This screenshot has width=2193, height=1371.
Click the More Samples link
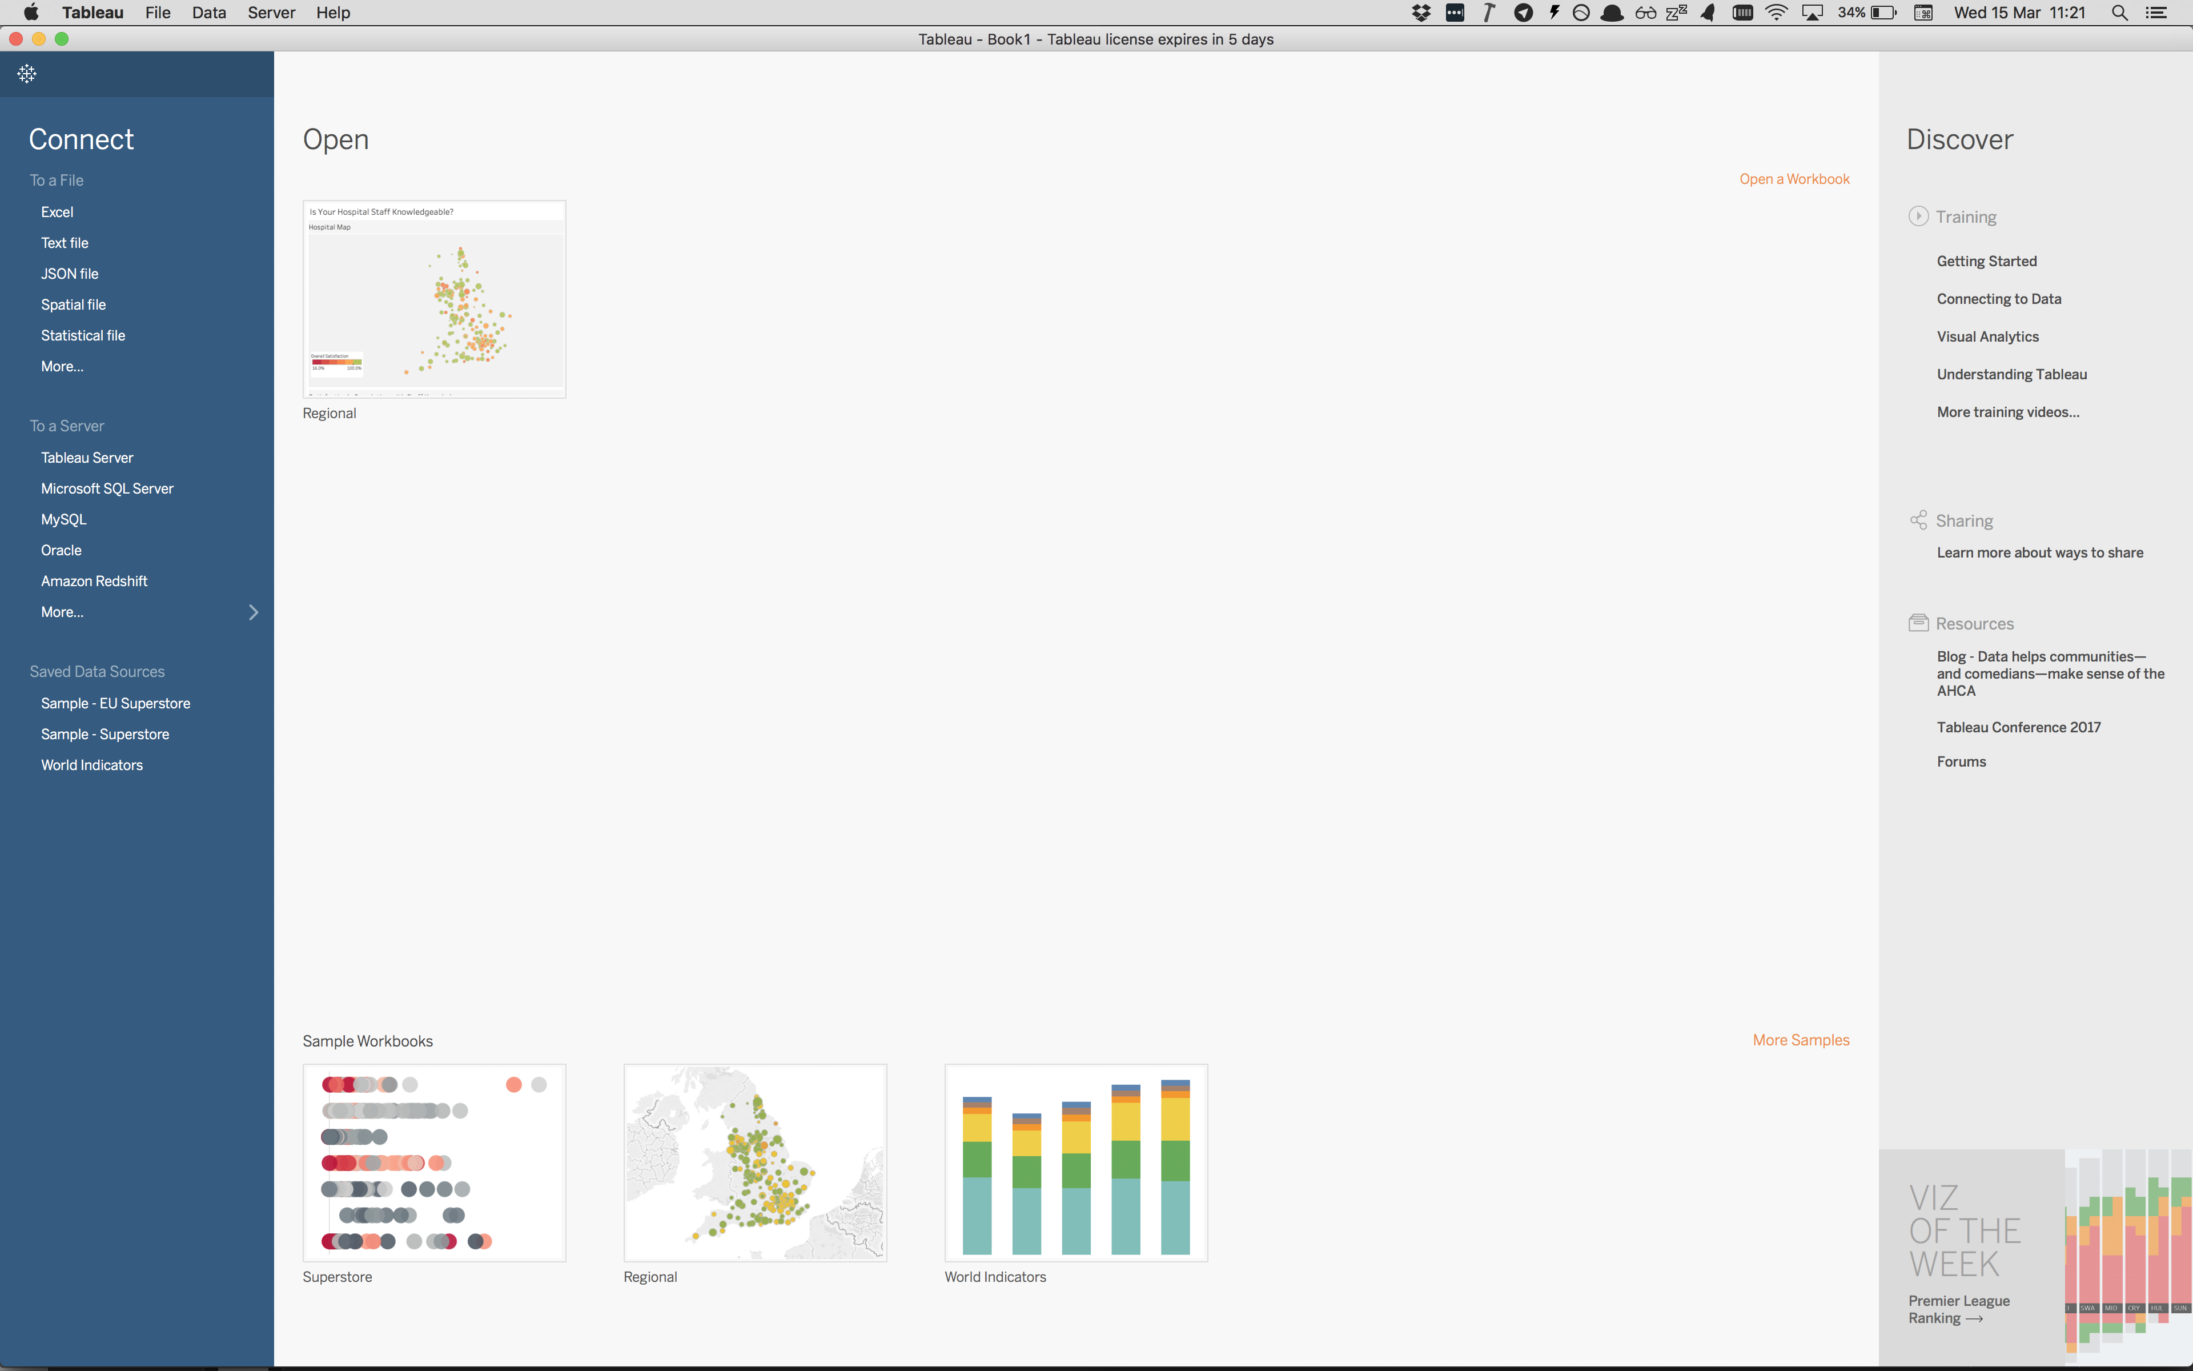(1801, 1040)
